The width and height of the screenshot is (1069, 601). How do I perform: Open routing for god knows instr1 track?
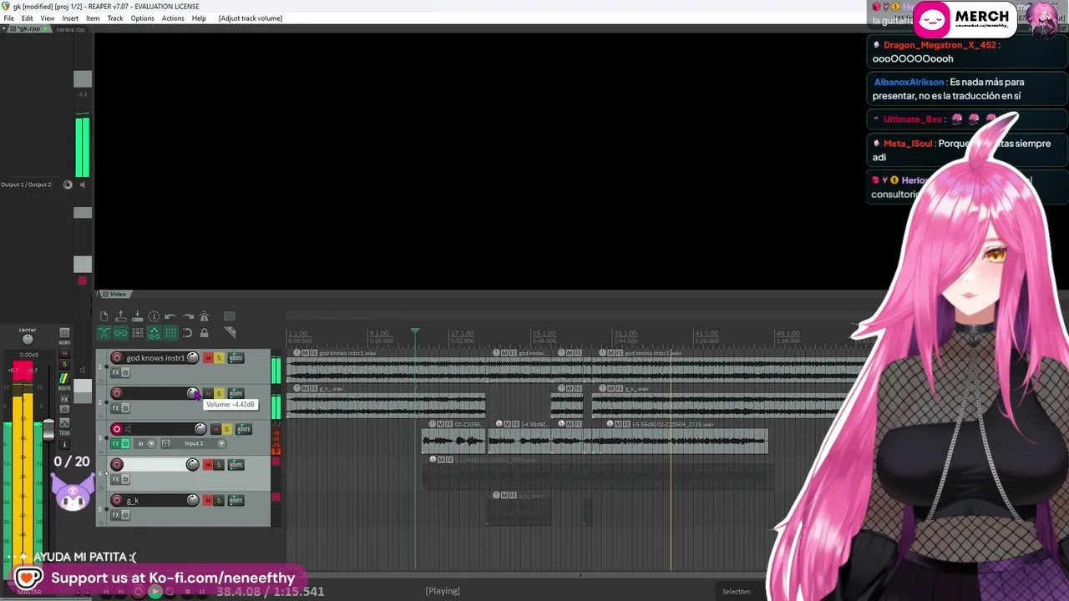236,358
